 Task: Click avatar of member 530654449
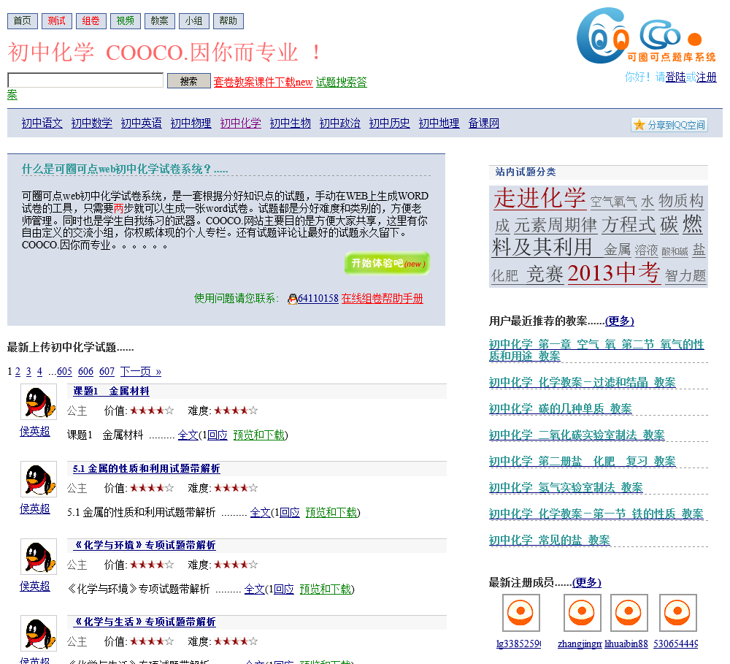click(678, 613)
